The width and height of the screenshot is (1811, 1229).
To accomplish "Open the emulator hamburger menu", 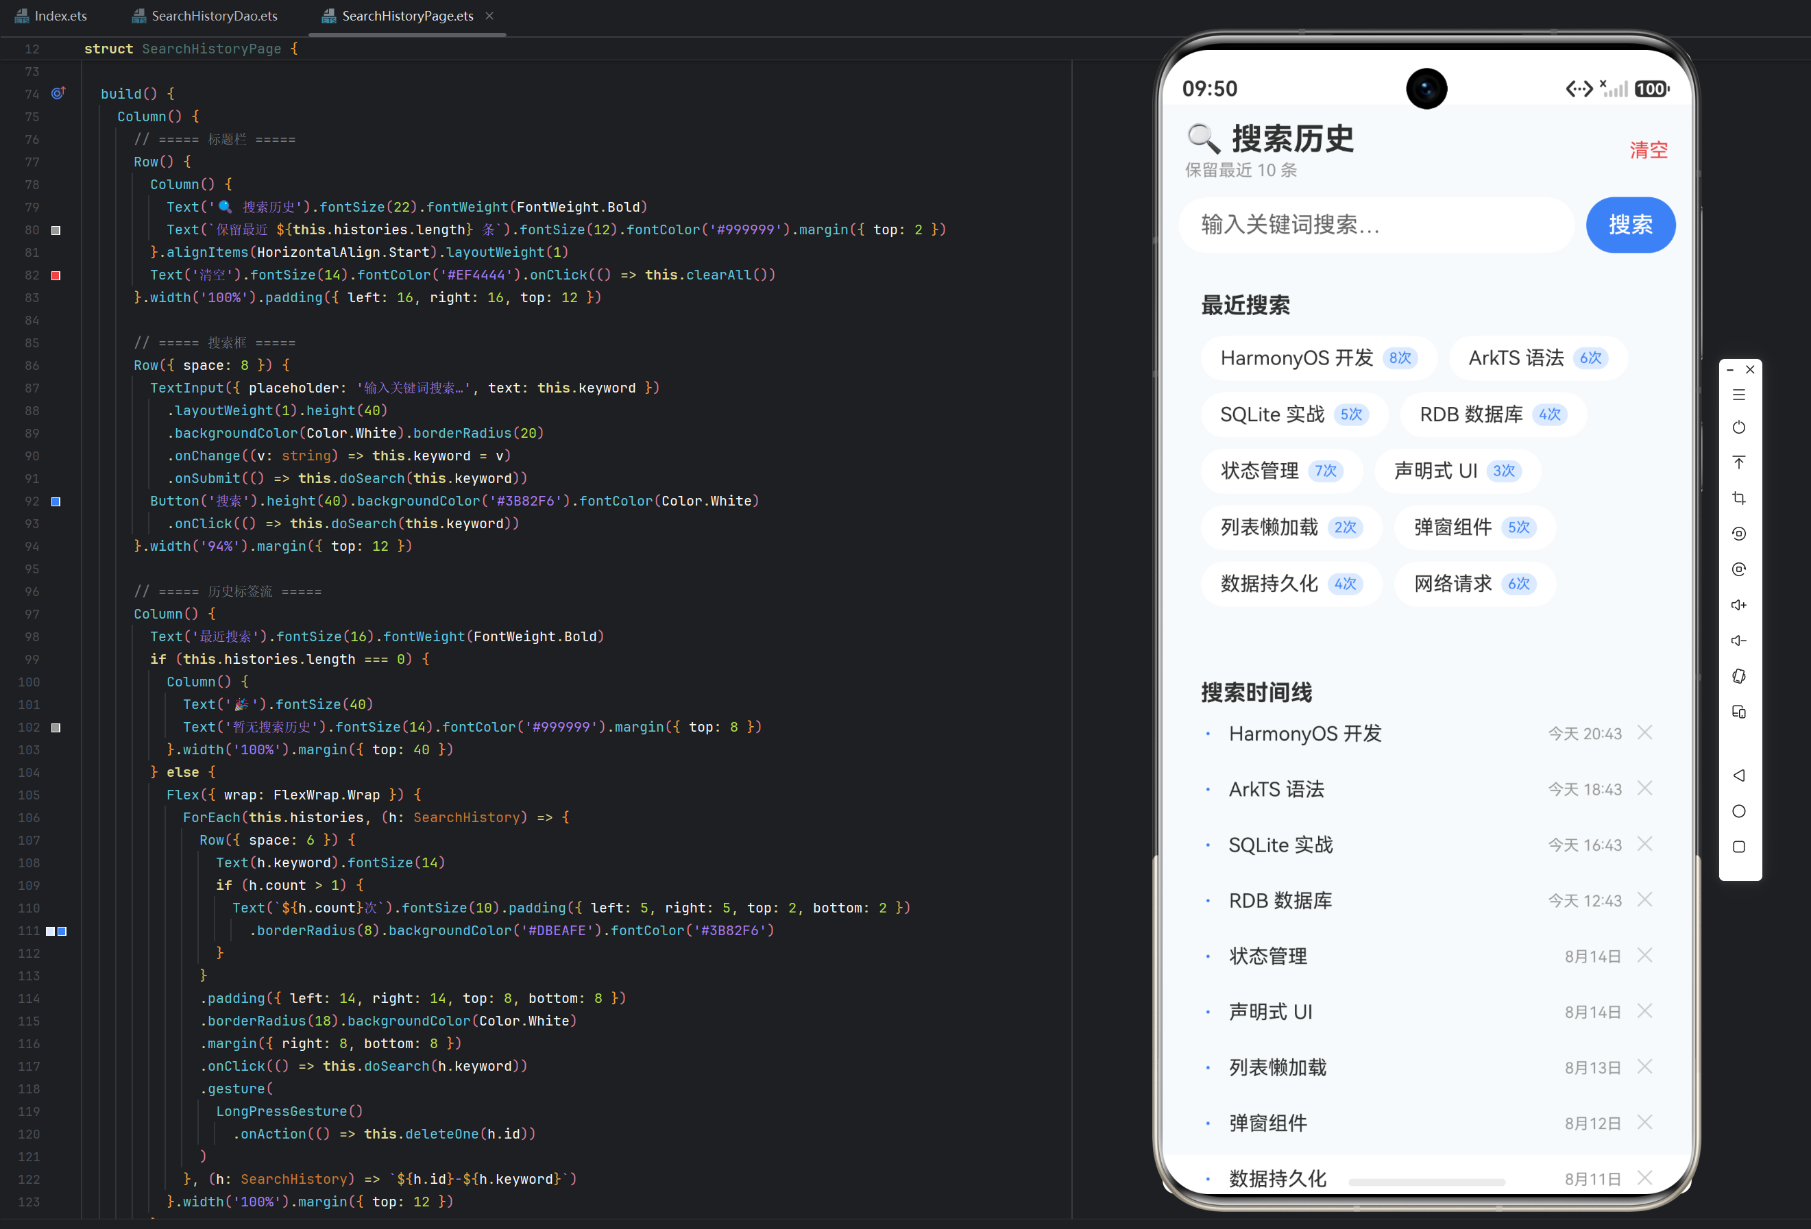I will point(1738,395).
